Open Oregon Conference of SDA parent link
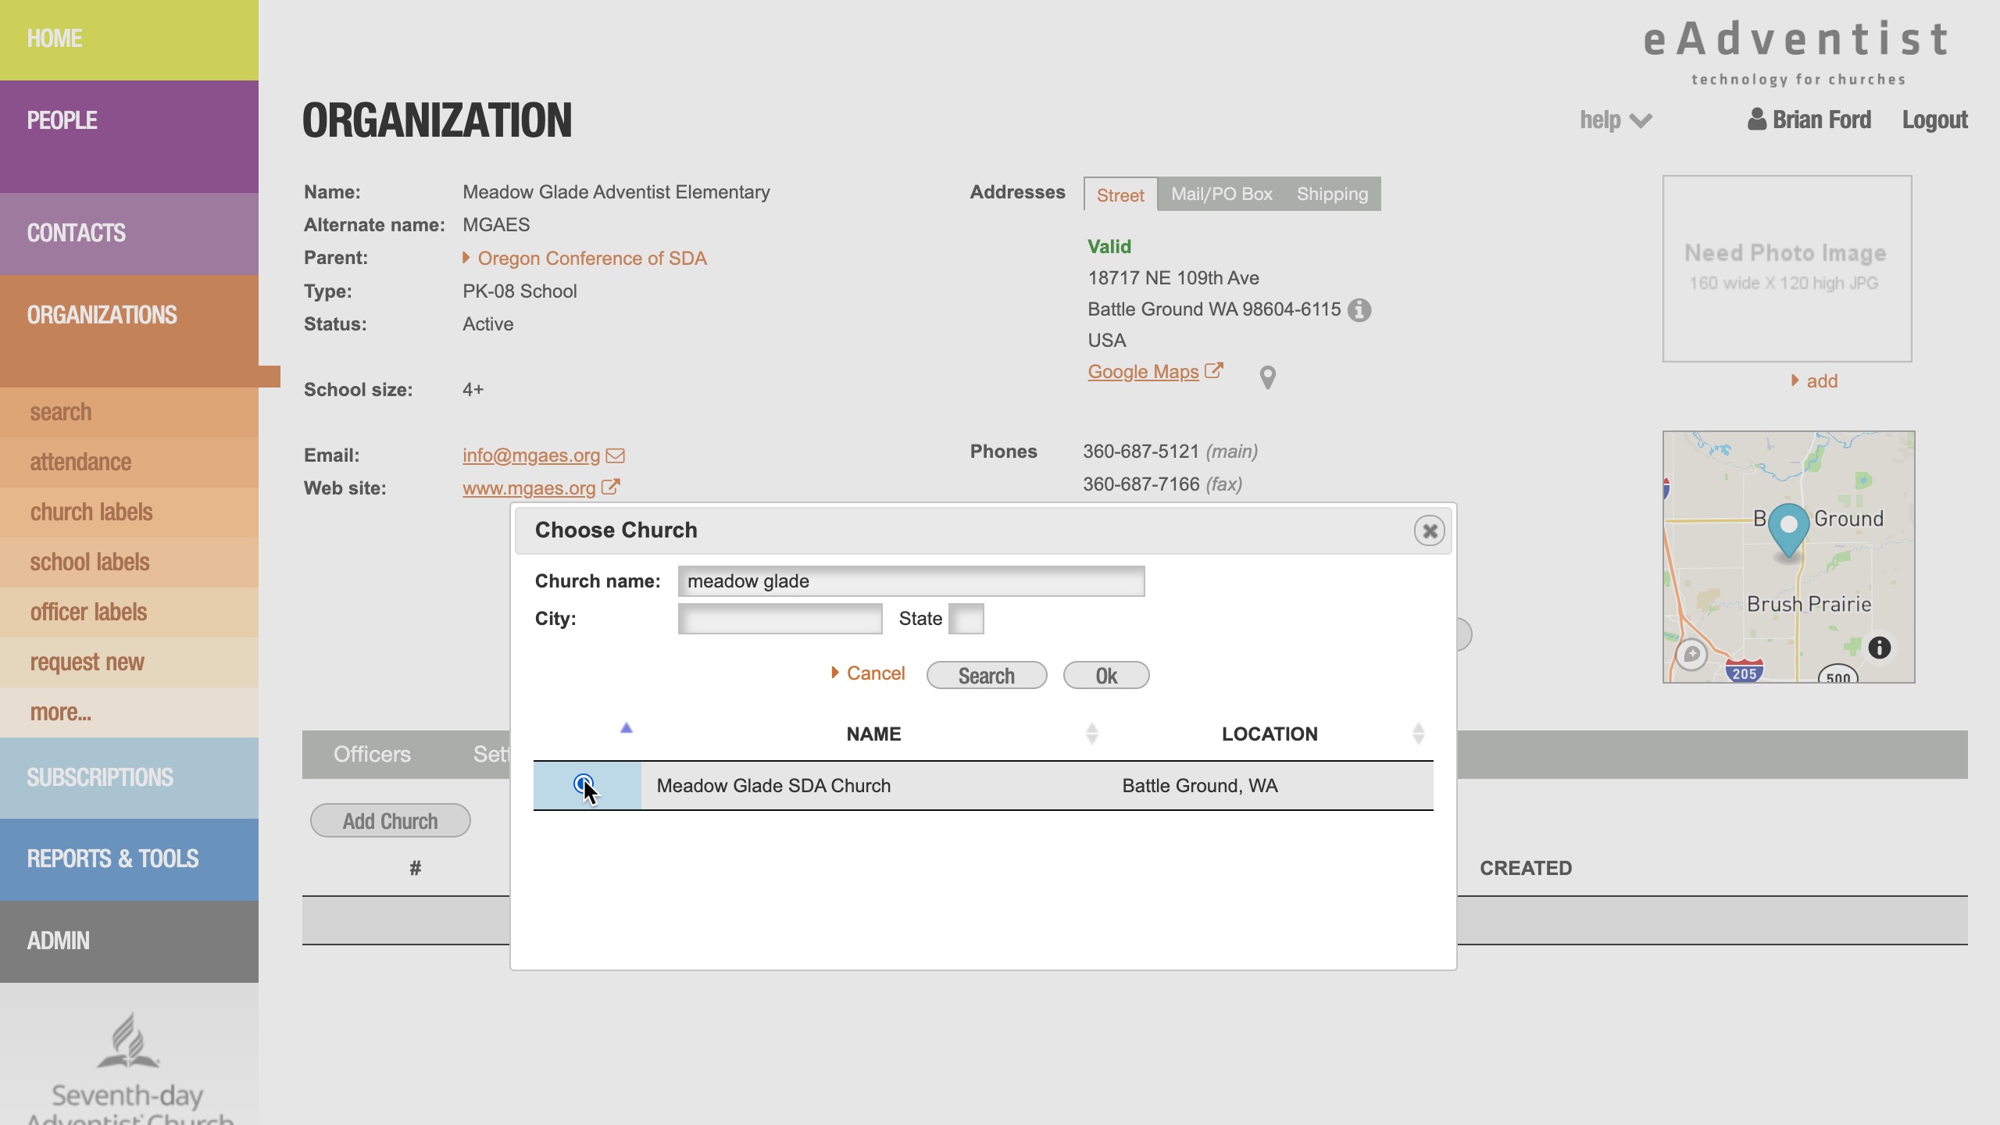 [x=591, y=259]
